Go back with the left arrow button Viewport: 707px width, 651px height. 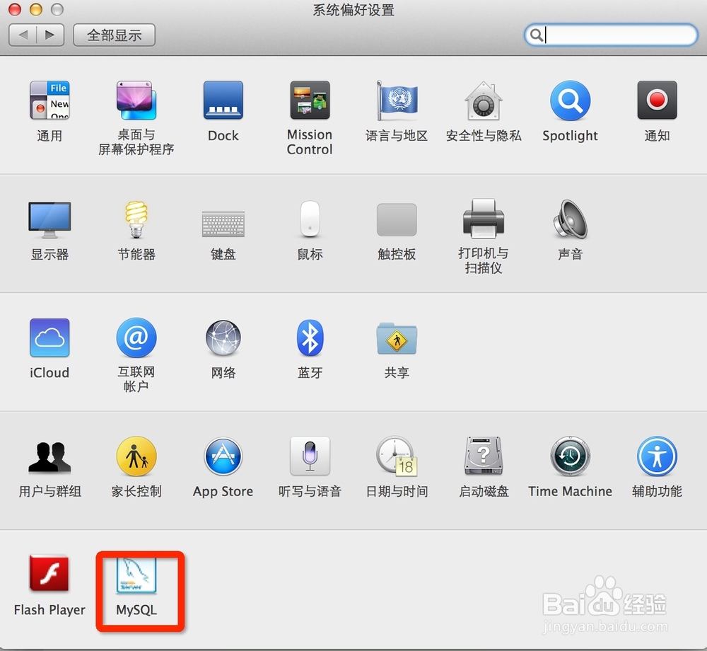[x=23, y=35]
